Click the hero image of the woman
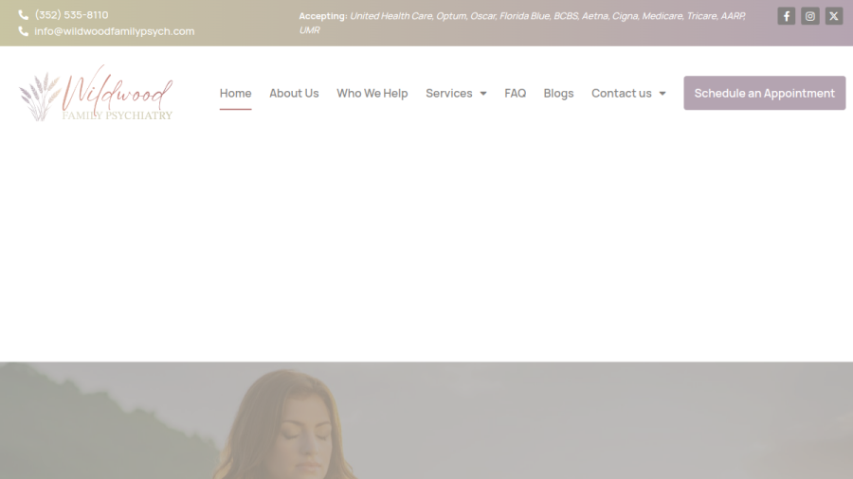The height and width of the screenshot is (479, 853). [426, 420]
